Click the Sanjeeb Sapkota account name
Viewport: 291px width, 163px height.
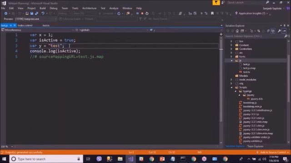272,9
